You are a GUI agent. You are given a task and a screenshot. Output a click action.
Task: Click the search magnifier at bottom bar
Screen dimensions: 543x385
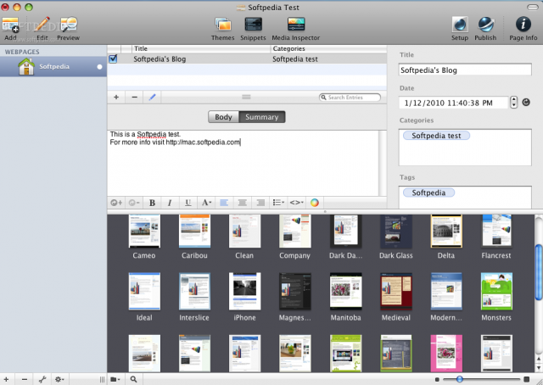[x=133, y=379]
